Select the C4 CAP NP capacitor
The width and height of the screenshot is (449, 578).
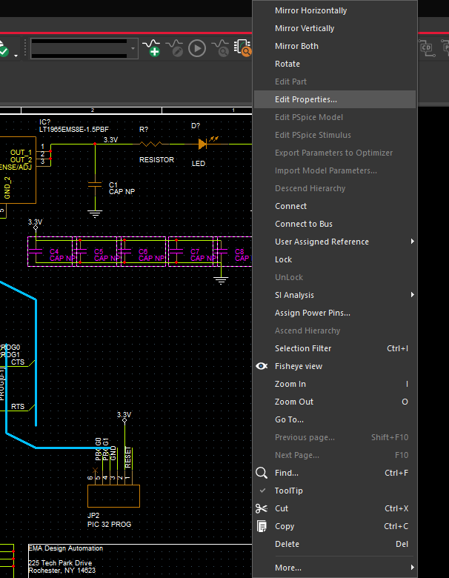pyautogui.click(x=50, y=251)
